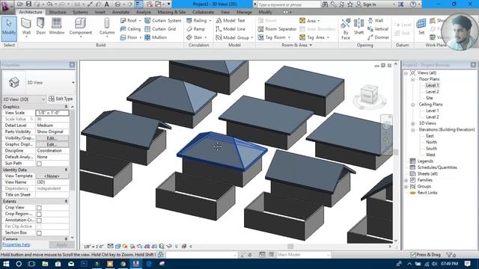Image resolution: width=479 pixels, height=269 pixels.
Task: Select the Mullion tool
Action: point(156,37)
